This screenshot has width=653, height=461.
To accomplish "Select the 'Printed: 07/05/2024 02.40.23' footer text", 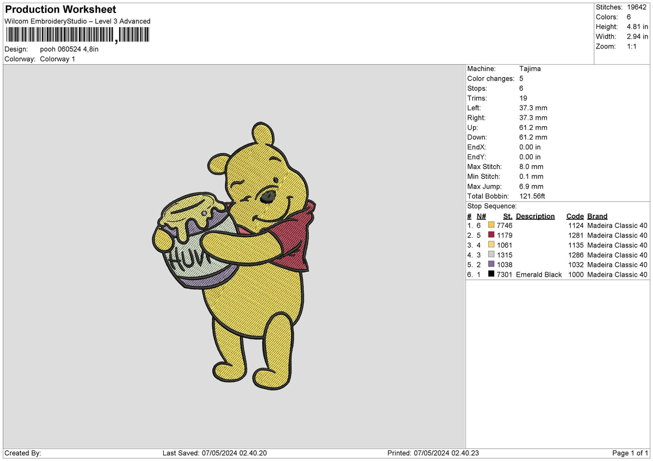I will [433, 453].
